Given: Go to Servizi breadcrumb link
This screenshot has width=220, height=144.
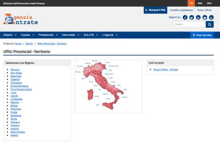Looking at the screenshot, I should coord(29,44).
